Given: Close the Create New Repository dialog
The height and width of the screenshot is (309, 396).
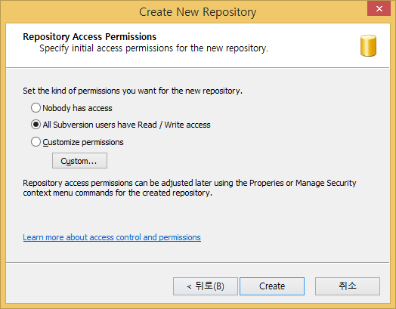Looking at the screenshot, I should 379,8.
